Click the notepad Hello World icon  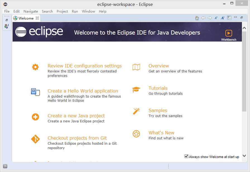pos(35,92)
